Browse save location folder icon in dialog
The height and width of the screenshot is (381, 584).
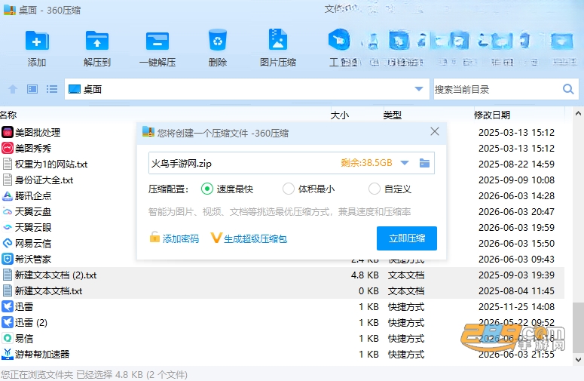coord(424,163)
